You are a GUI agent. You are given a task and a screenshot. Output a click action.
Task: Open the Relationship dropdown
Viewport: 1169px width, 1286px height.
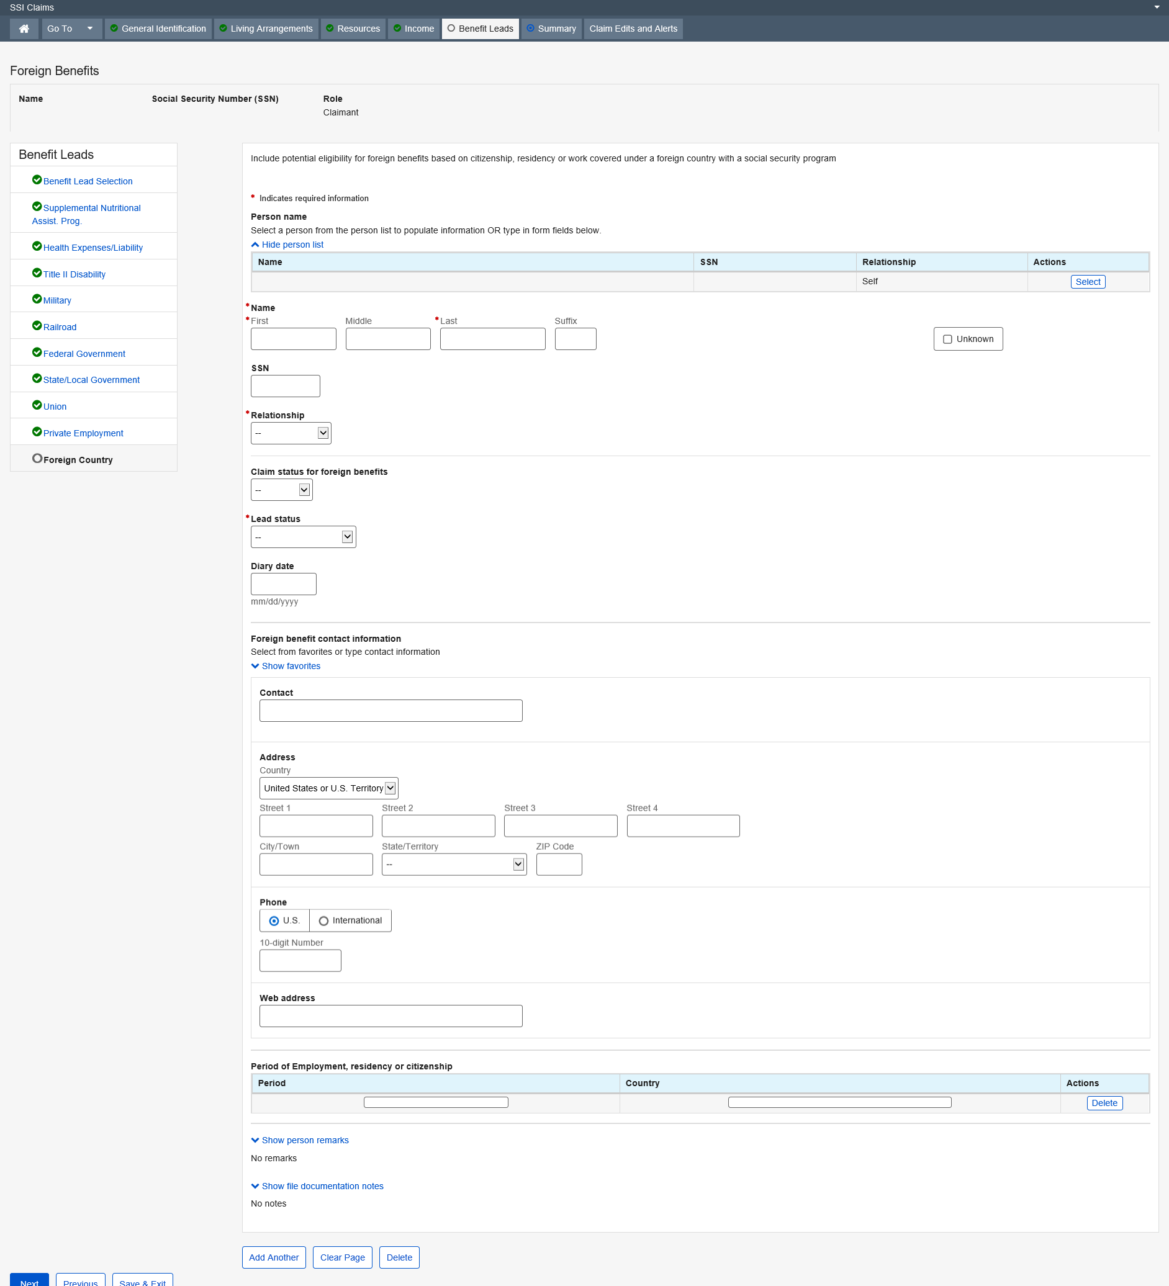(x=291, y=434)
